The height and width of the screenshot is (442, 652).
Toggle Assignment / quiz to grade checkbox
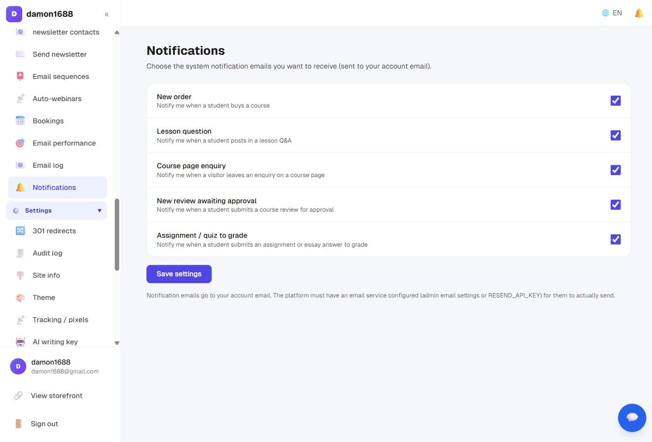coord(616,239)
